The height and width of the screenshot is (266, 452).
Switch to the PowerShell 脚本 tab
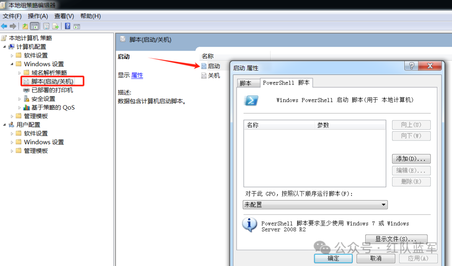point(286,83)
